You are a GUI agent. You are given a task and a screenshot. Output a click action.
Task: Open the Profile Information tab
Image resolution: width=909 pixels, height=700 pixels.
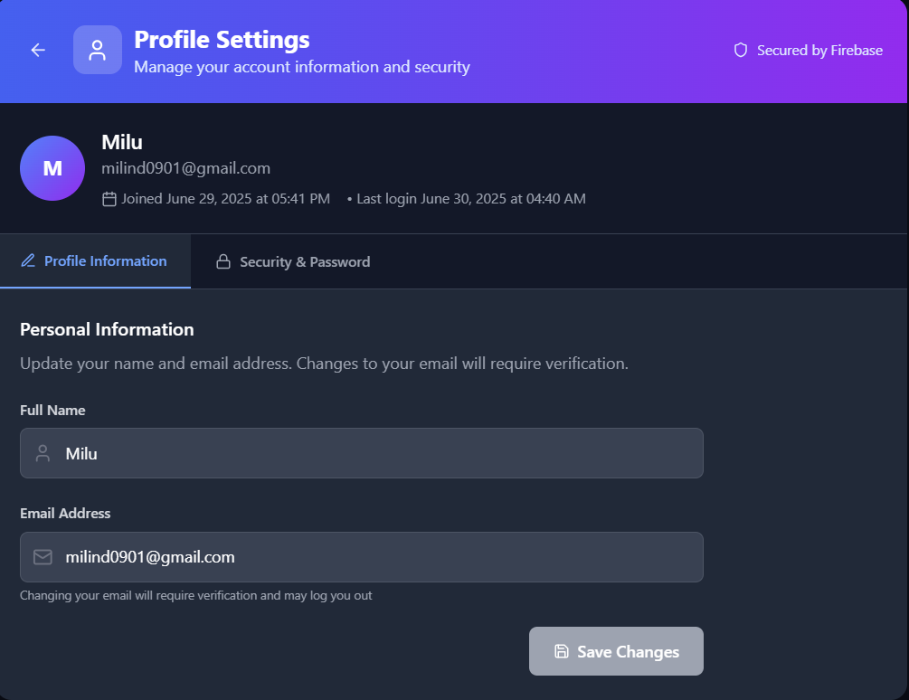[x=105, y=261]
